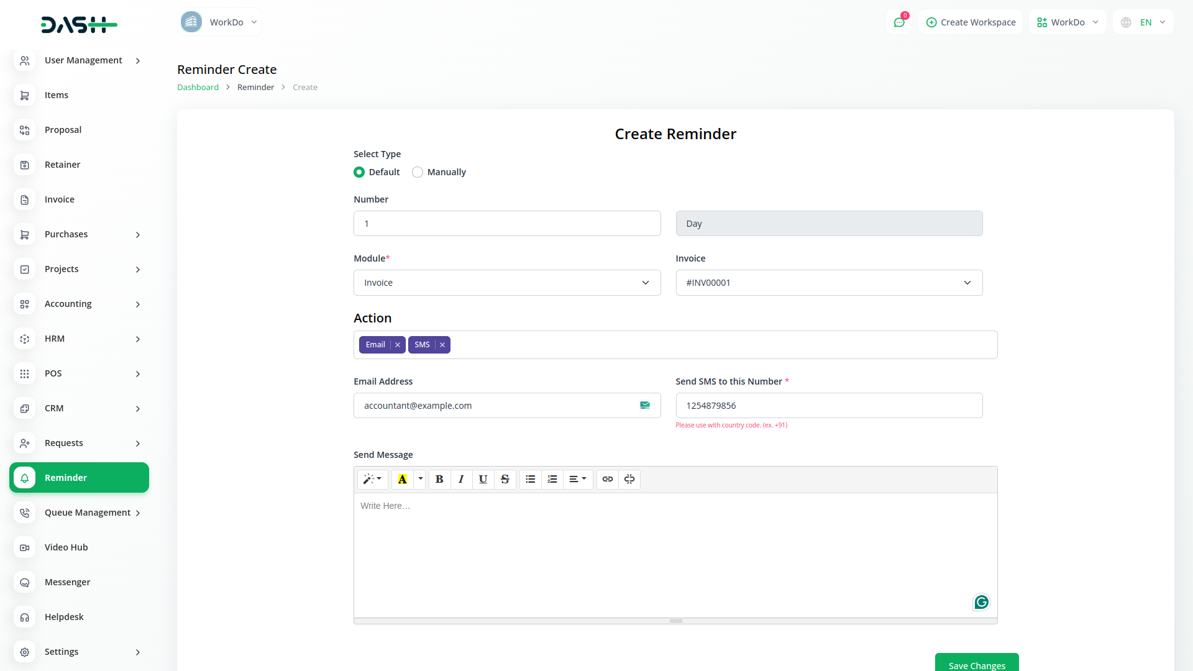Click the unordered list icon

[x=530, y=479]
